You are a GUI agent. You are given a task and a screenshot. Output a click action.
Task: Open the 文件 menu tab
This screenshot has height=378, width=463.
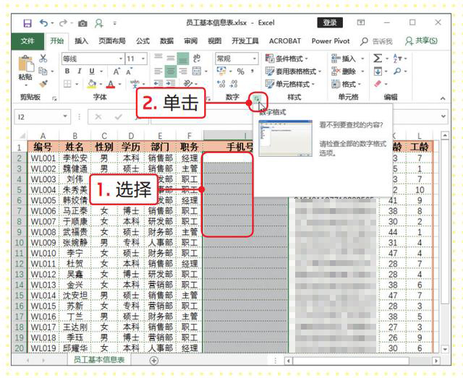coord(27,41)
